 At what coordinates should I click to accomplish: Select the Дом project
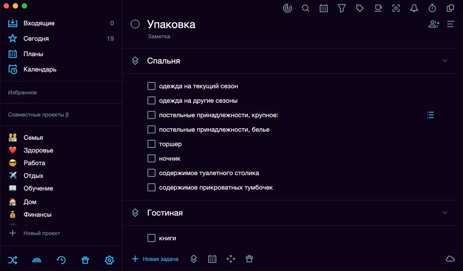click(x=61, y=202)
